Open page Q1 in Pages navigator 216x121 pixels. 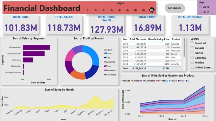pos(88,10)
